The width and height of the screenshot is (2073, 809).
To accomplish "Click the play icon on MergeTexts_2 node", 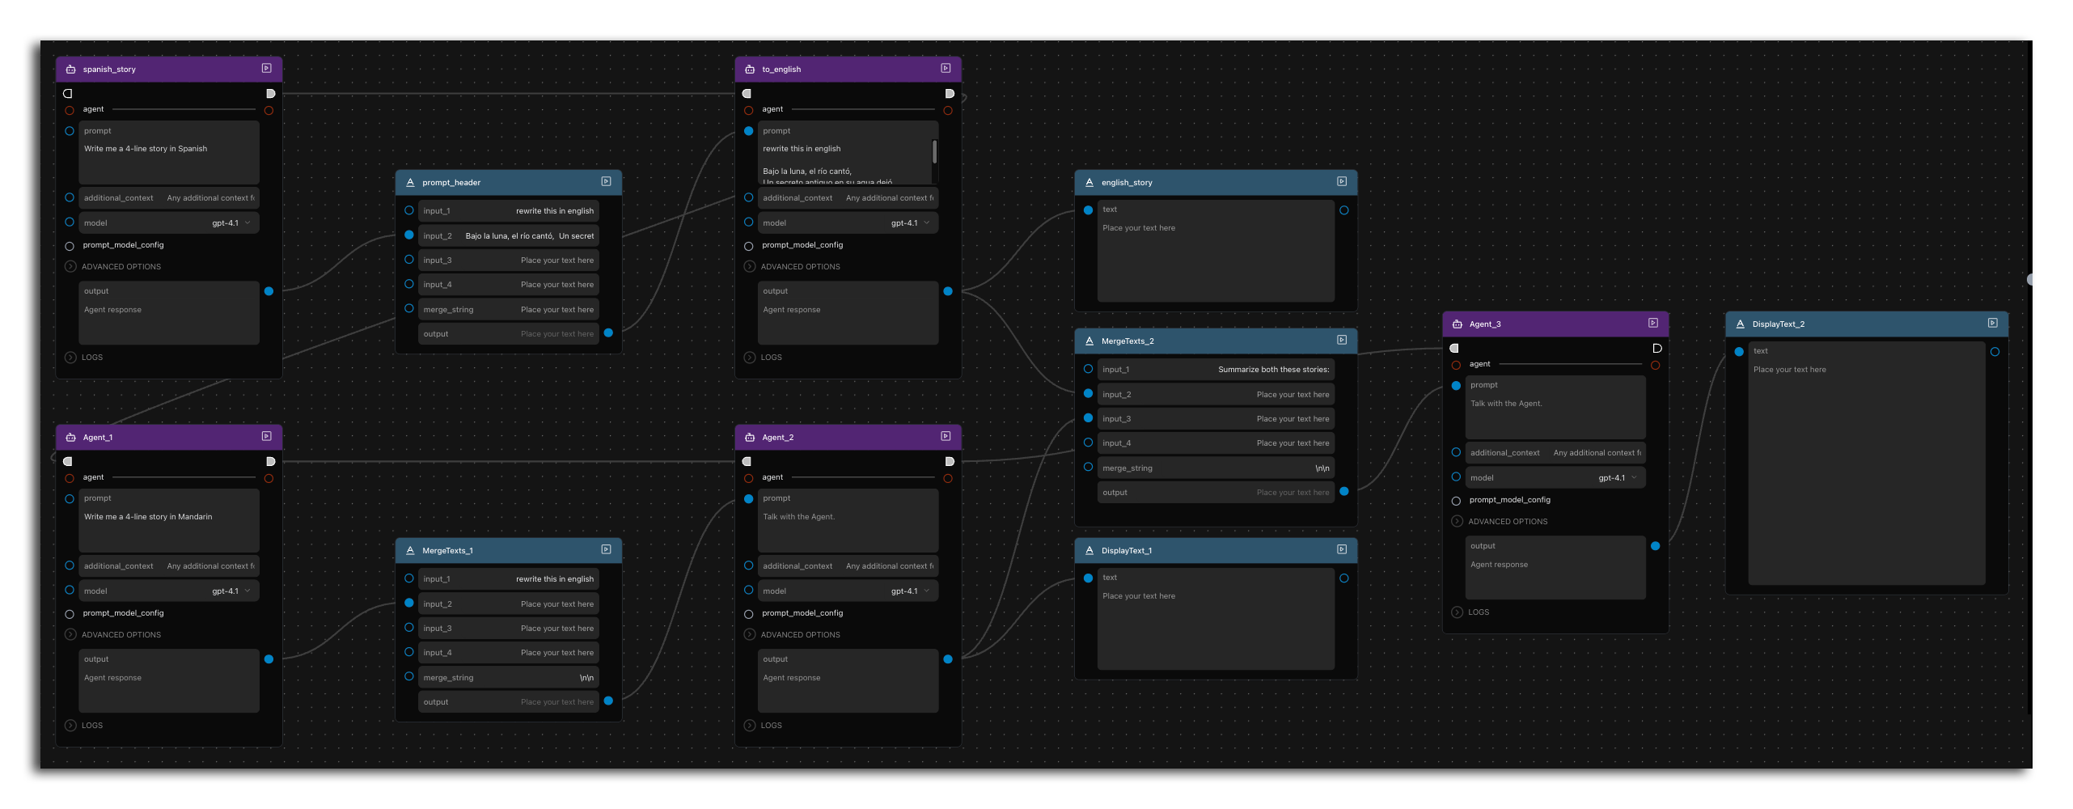I will click(1342, 341).
